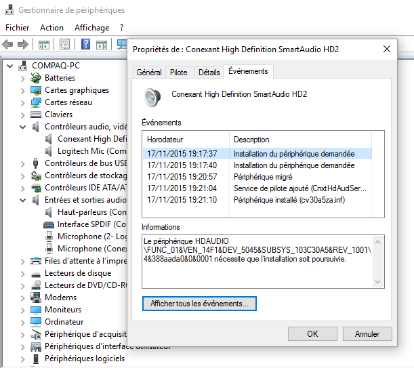
Task: Switch to the Pilote tab
Action: [179, 73]
